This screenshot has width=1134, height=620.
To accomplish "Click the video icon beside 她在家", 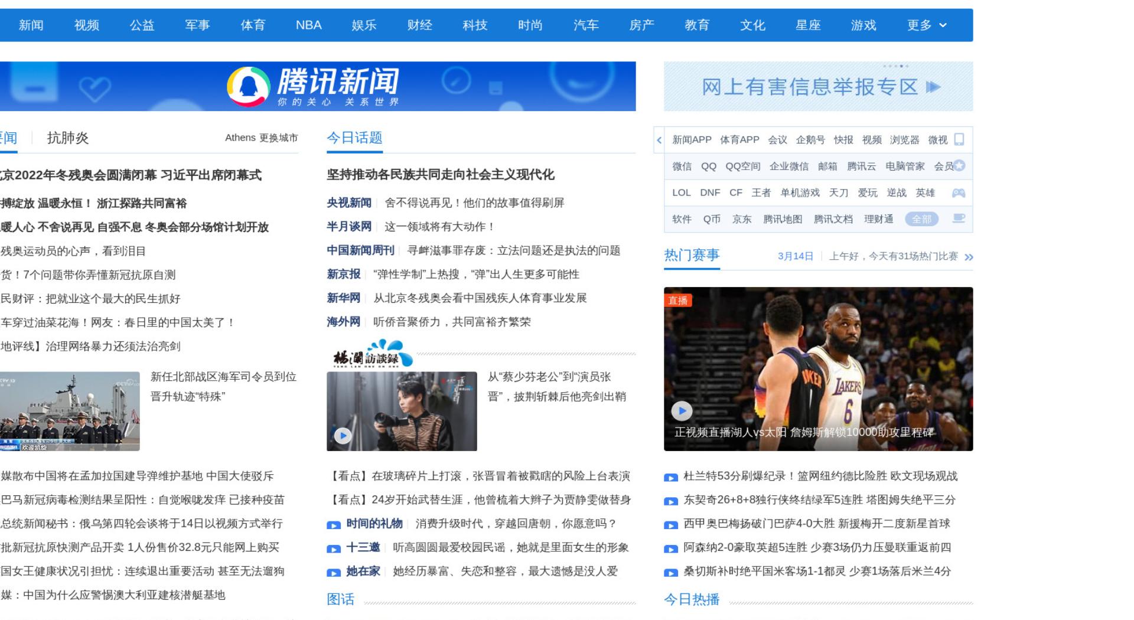I will click(x=334, y=572).
